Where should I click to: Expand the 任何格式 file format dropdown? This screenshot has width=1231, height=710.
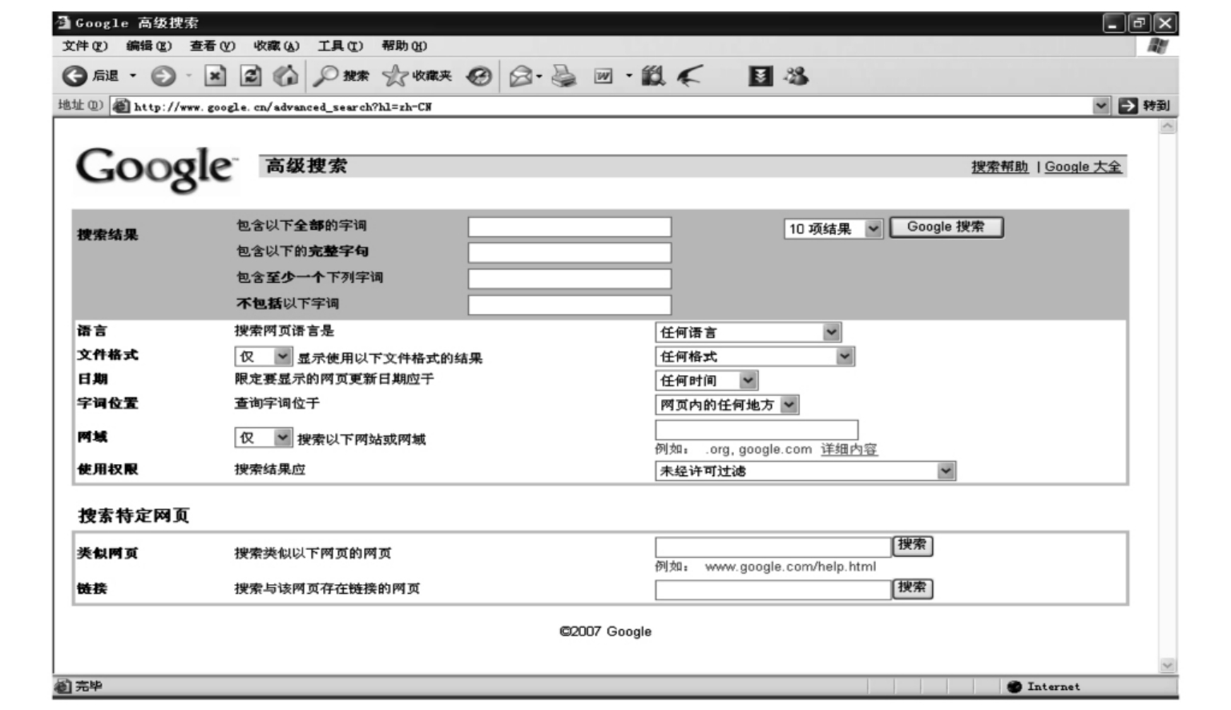755,357
